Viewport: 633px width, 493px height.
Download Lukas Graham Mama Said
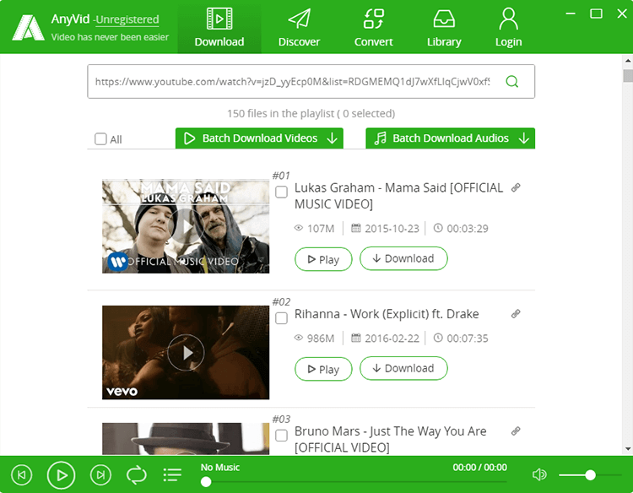(403, 258)
